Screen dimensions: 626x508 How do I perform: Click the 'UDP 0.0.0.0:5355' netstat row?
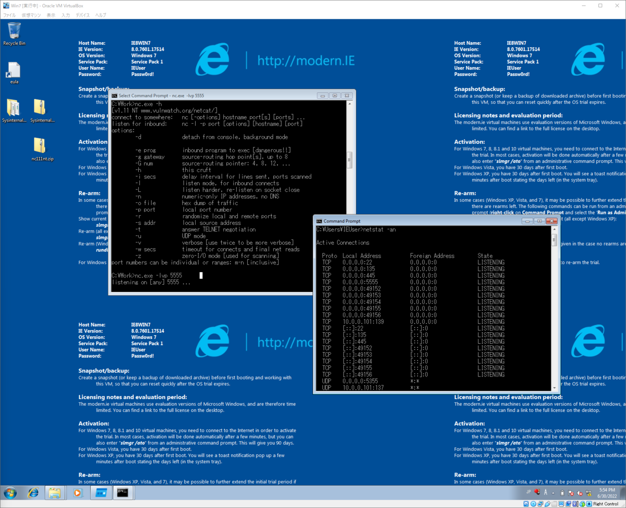371,381
